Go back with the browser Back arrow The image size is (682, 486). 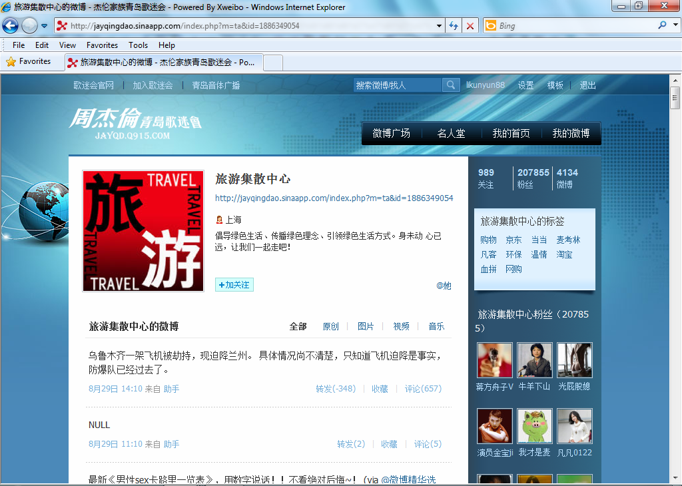11,26
